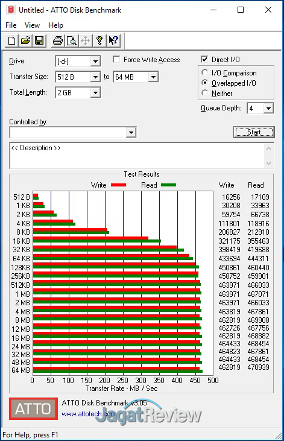Image resolution: width=284 pixels, height=441 pixels.
Task: Click the Start button
Action: tap(254, 132)
